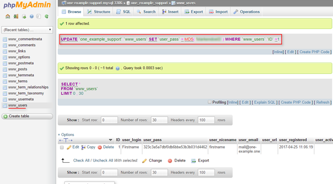Enable the Profiling checkbox
This screenshot has height=184, width=333.
coord(210,102)
